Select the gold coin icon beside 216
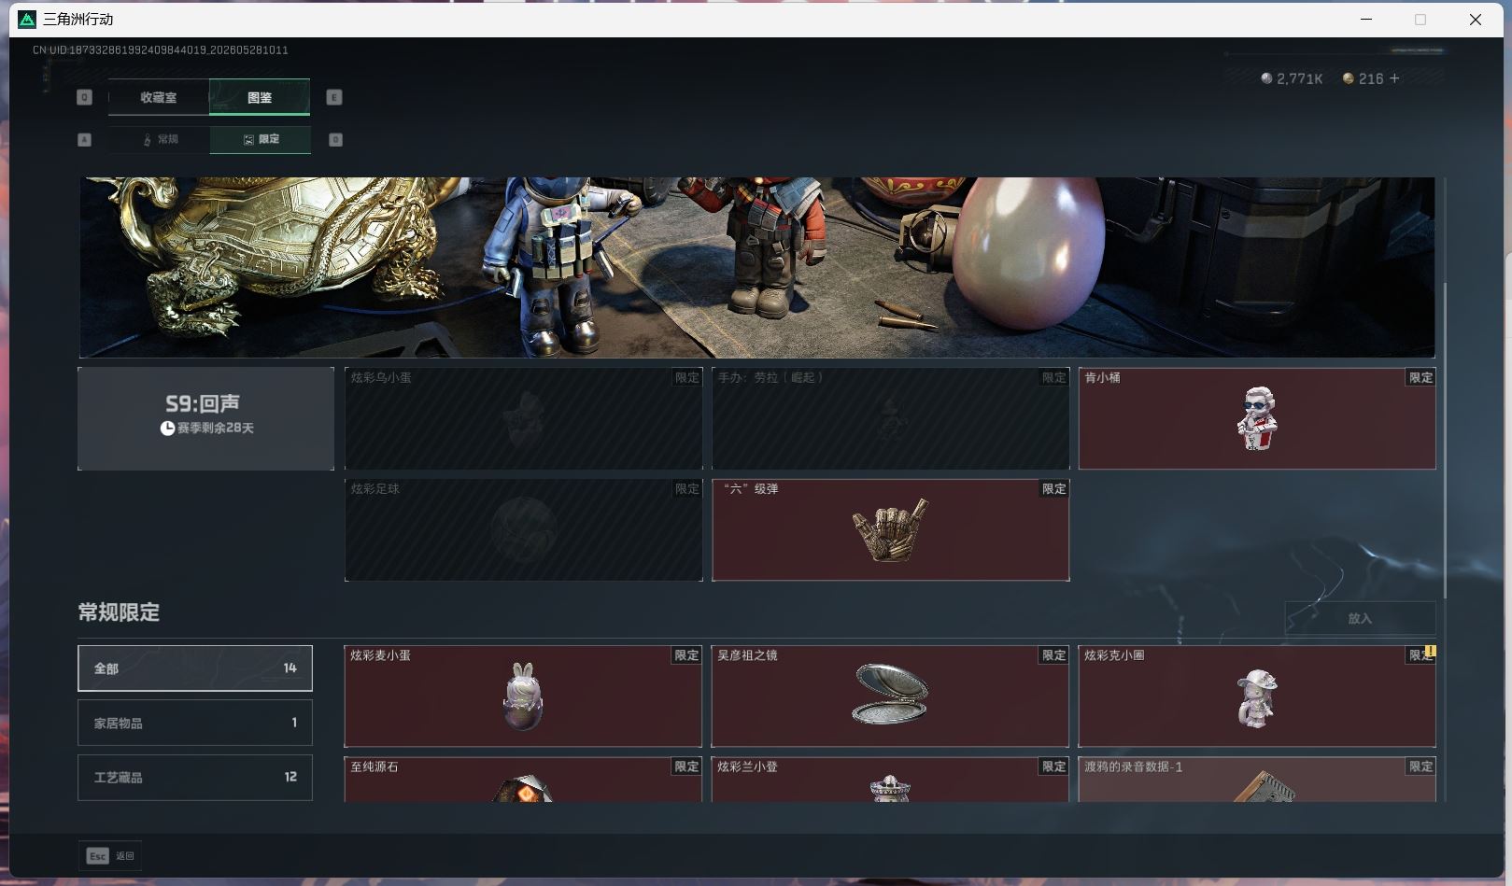The image size is (1512, 886). pos(1348,78)
